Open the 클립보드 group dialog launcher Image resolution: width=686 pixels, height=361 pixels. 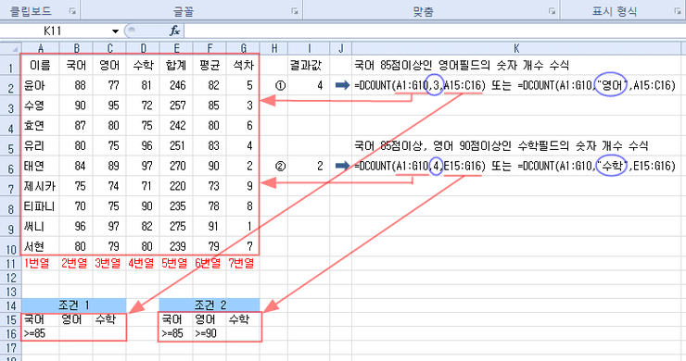72,11
